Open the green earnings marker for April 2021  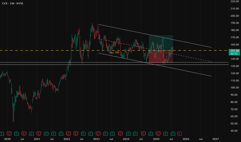tap(46, 134)
